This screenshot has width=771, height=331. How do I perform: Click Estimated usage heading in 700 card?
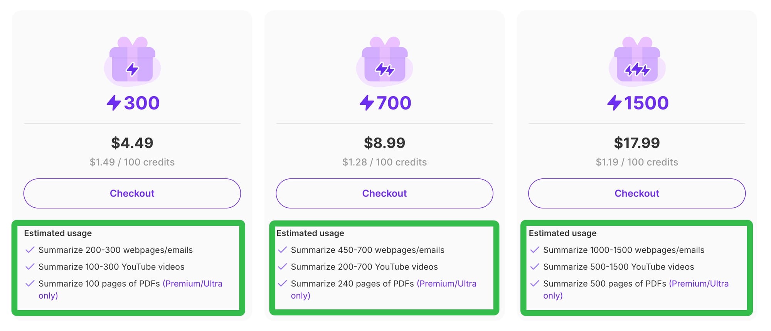click(310, 233)
